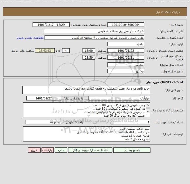Click the countdown timer 23:43:43
Viewport: 190px width, 184px height.
pyautogui.click(x=45, y=51)
